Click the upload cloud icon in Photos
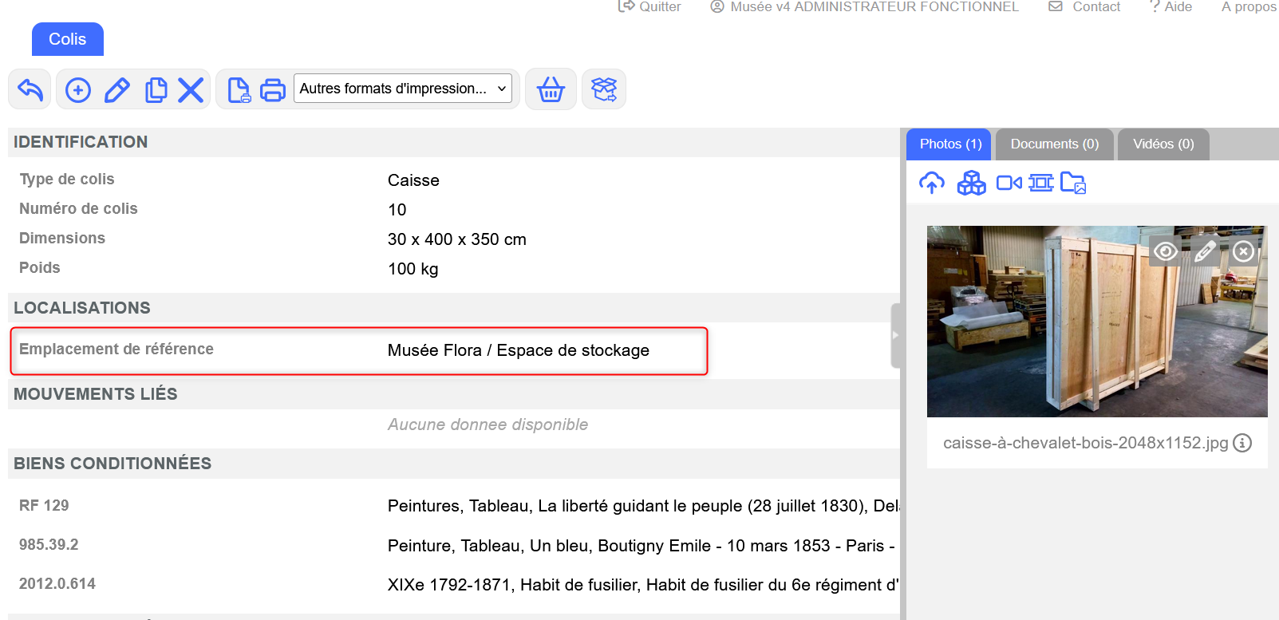This screenshot has height=620, width=1279. click(x=931, y=184)
